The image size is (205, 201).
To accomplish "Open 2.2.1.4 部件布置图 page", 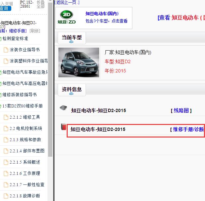I will 27,151.
